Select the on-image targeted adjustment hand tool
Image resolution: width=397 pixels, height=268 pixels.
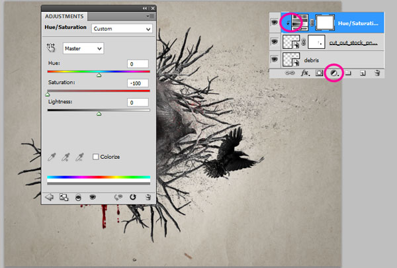(x=51, y=48)
